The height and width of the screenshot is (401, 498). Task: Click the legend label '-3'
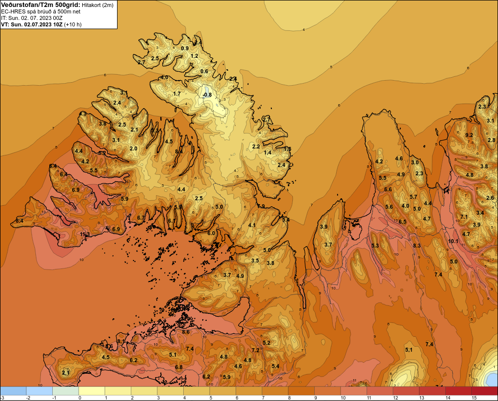pos(2,398)
